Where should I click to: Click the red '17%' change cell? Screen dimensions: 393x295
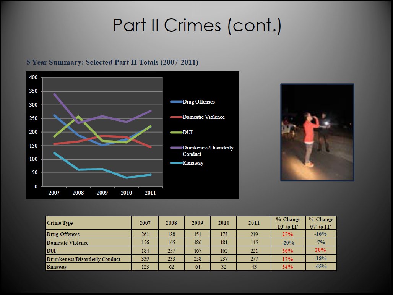pos(287,259)
